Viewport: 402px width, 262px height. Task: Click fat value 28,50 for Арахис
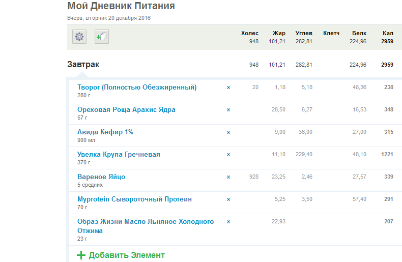click(278, 109)
